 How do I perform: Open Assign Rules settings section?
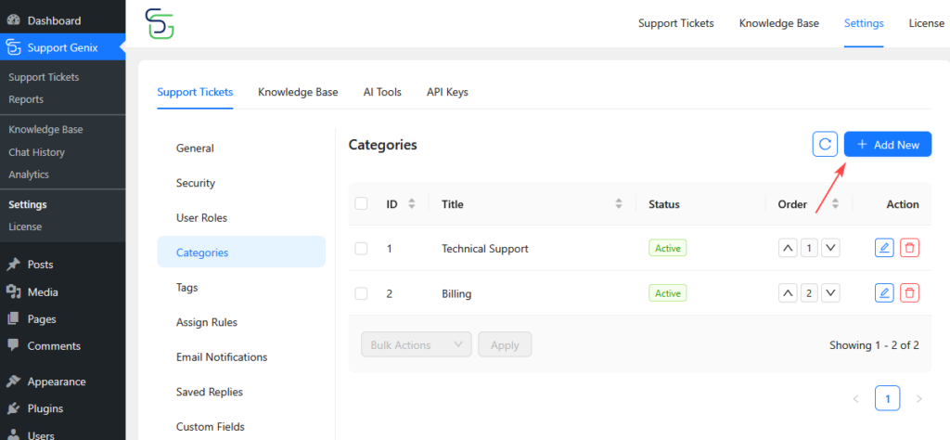pos(241,322)
